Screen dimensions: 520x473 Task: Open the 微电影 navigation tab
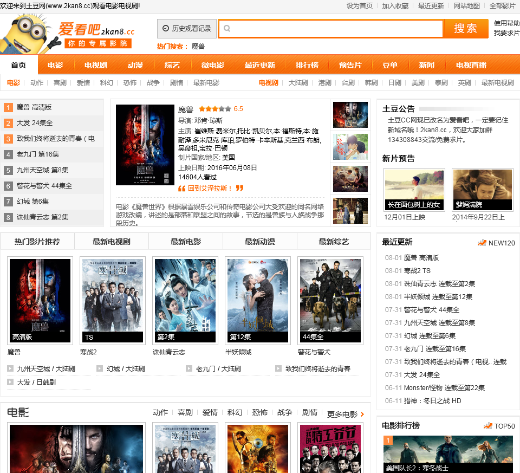point(213,64)
